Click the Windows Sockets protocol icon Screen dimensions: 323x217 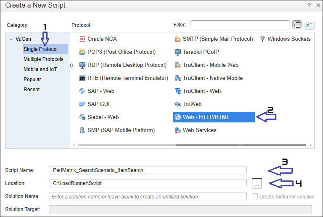[263, 39]
